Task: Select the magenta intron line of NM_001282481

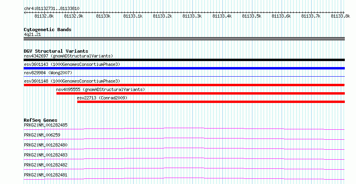Action: tap(184, 178)
